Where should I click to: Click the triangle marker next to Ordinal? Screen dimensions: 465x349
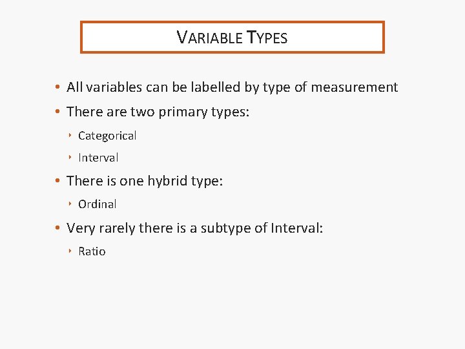coord(70,204)
